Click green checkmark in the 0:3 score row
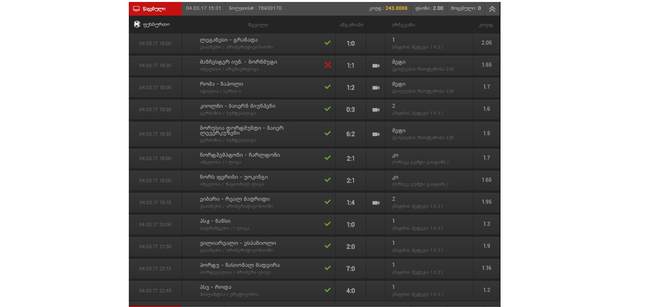This screenshot has width=648, height=307. 328,109
